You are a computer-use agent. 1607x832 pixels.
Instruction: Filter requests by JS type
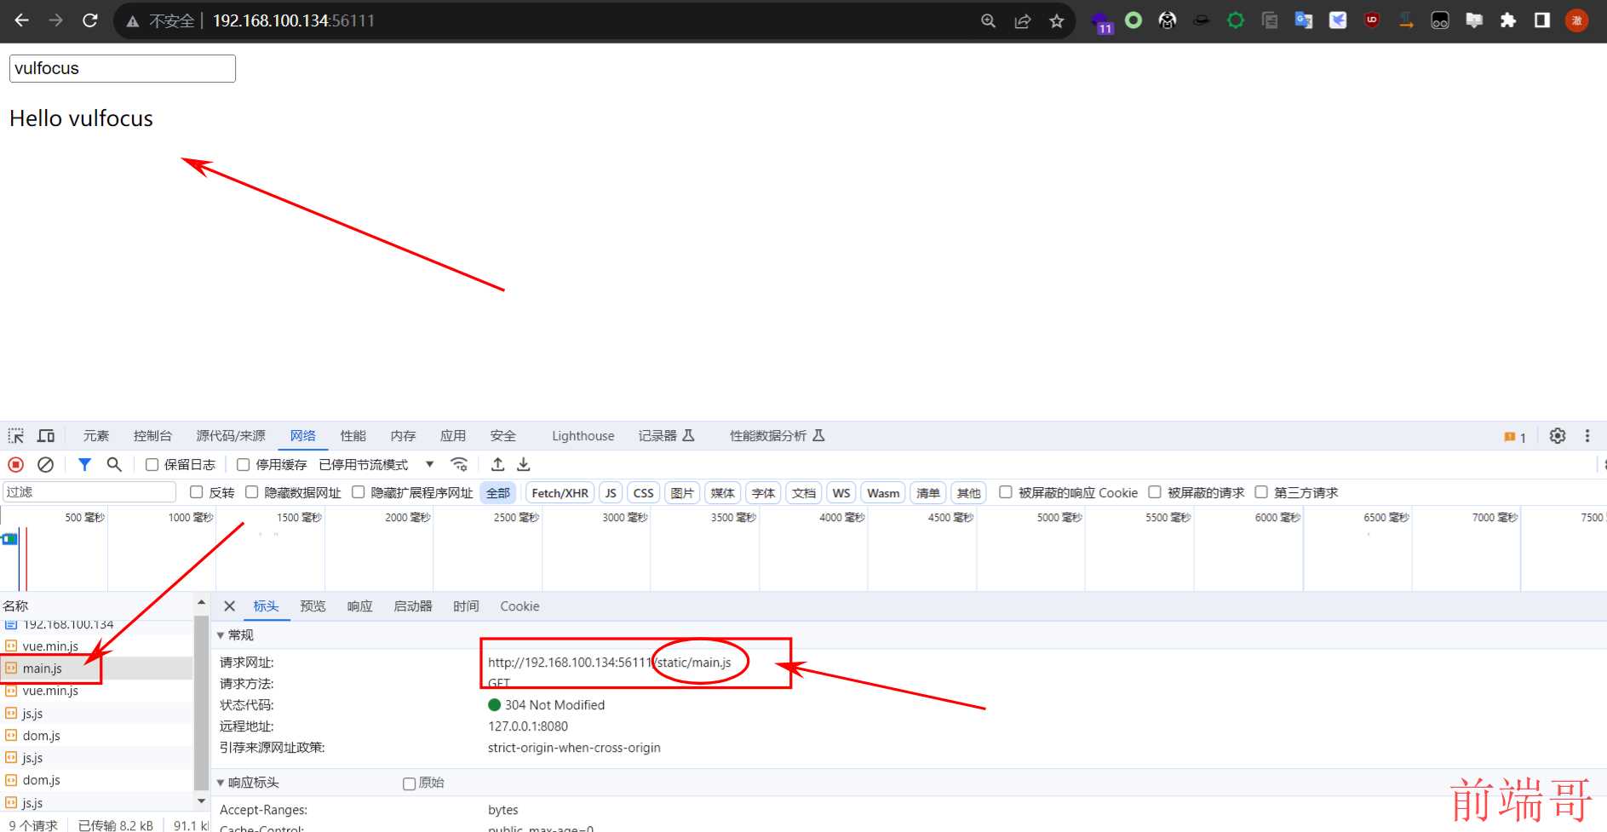(x=611, y=493)
